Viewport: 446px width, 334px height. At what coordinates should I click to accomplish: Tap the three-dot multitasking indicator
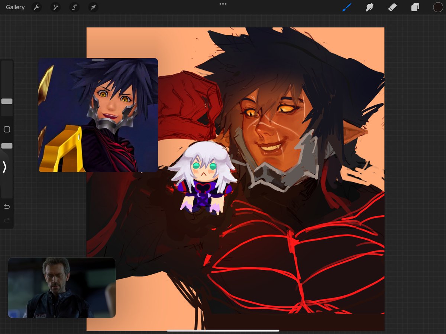click(x=223, y=4)
